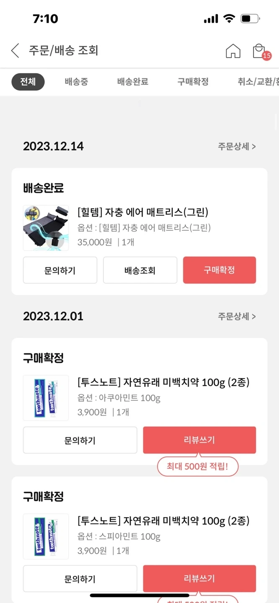
Task: Open the toothnote toothpaste product image
Action: tap(46, 398)
